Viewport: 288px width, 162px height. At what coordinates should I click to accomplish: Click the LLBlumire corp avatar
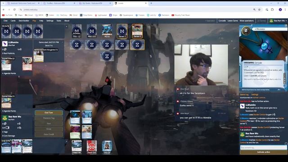pyautogui.click(x=5, y=44)
